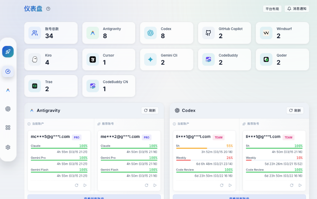This screenshot has width=317, height=199.
Task: Click the GitHub Copilot label
Action: 230,29
